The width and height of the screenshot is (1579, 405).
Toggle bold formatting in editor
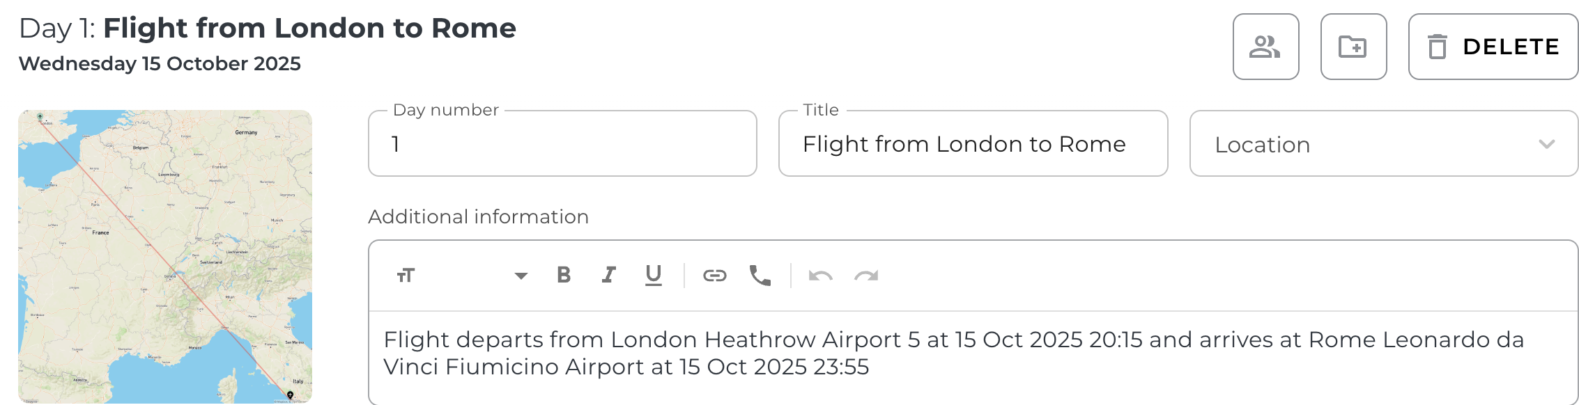pos(564,276)
